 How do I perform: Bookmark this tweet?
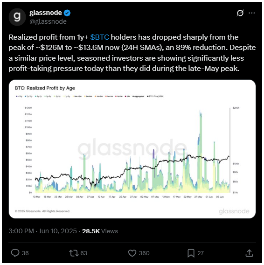click(x=191, y=253)
